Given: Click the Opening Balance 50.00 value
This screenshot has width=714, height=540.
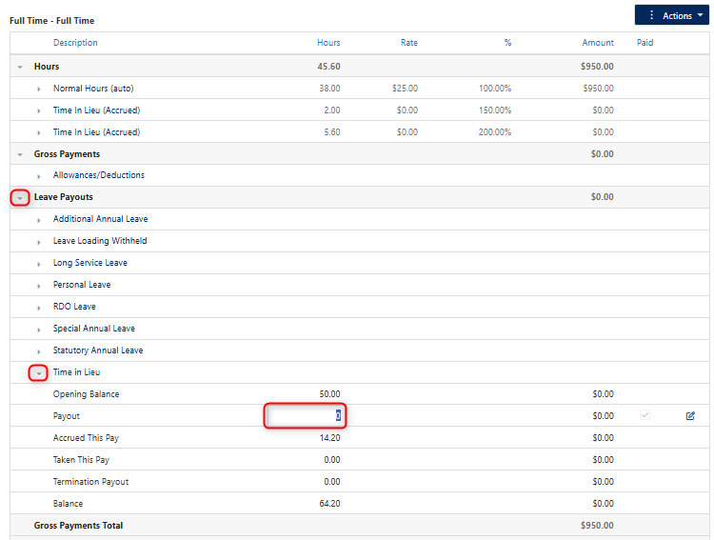Looking at the screenshot, I should tap(329, 393).
